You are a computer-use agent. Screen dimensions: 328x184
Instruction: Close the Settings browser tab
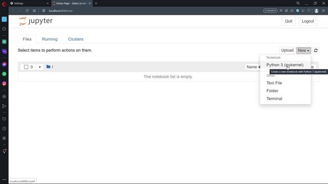point(48,4)
